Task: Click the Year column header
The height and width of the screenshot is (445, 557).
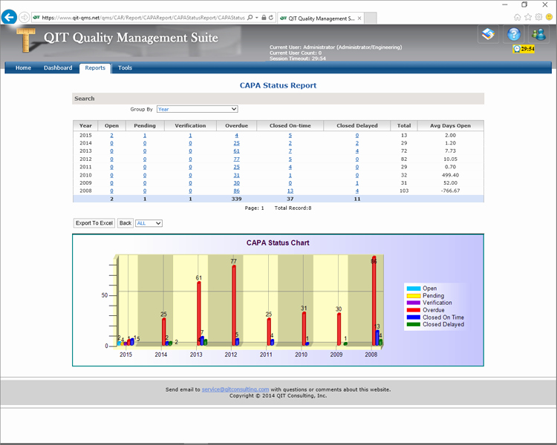Action: pyautogui.click(x=85, y=125)
